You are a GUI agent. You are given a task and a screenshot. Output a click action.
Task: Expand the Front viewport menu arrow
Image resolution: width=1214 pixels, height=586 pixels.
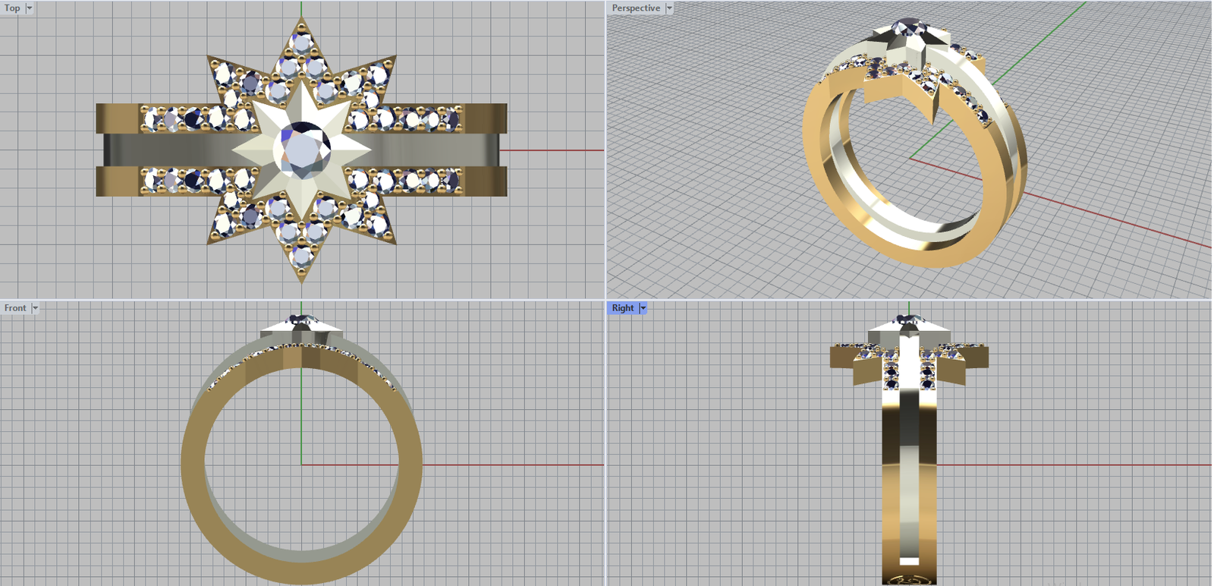click(35, 308)
